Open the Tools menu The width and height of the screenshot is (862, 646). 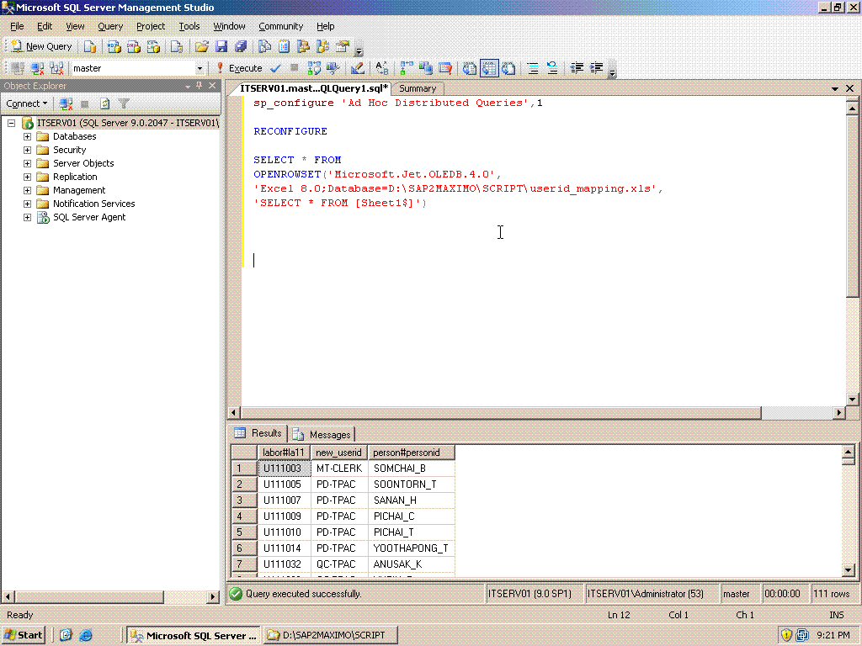(189, 26)
